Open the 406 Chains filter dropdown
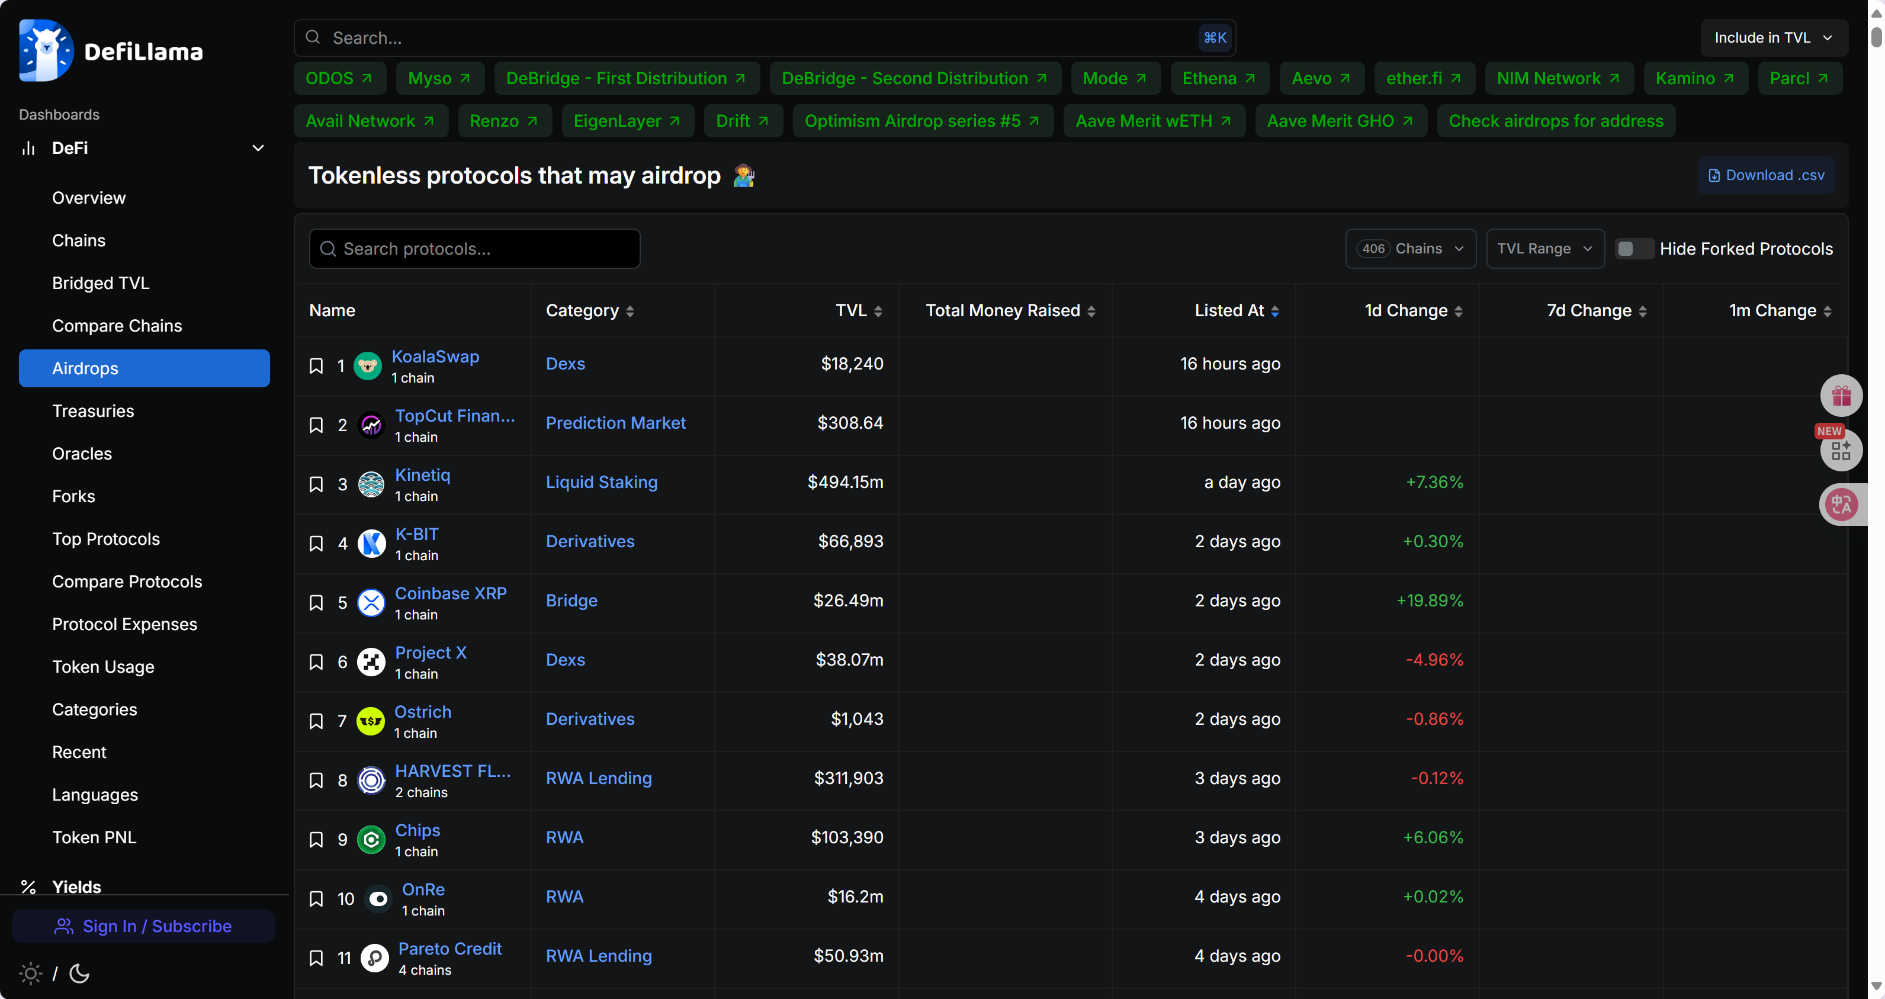Image resolution: width=1885 pixels, height=999 pixels. click(1410, 249)
